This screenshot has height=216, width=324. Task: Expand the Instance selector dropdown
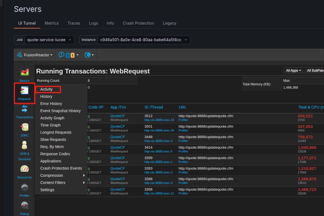tap(143, 40)
